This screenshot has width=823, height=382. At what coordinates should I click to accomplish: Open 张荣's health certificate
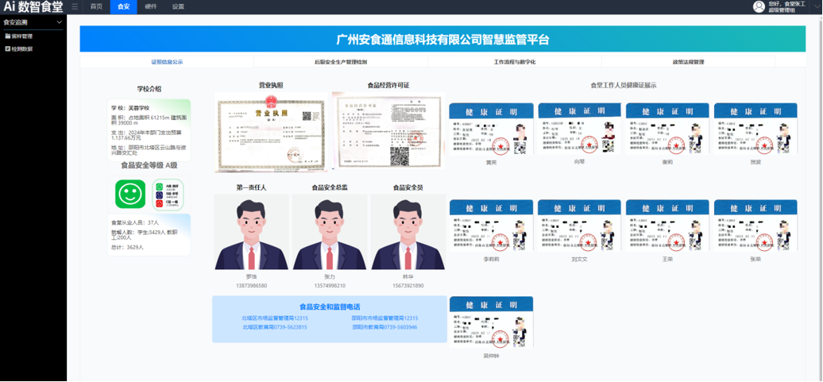(x=755, y=225)
